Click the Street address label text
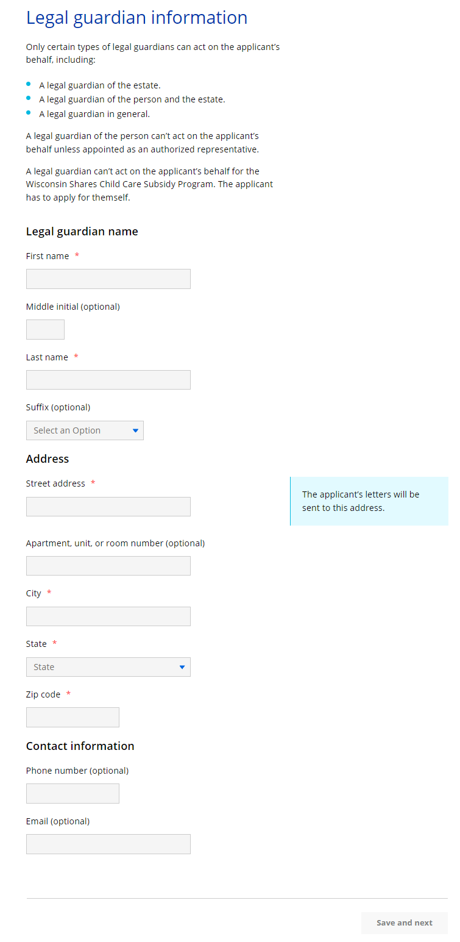This screenshot has width=460, height=942. click(x=55, y=483)
